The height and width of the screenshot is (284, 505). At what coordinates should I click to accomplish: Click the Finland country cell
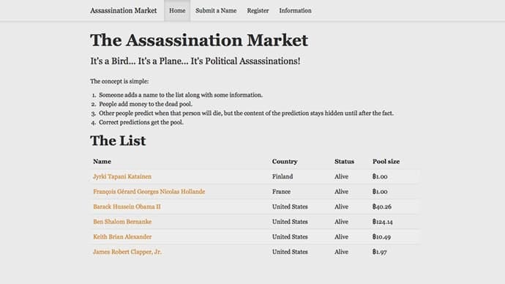[283, 176]
